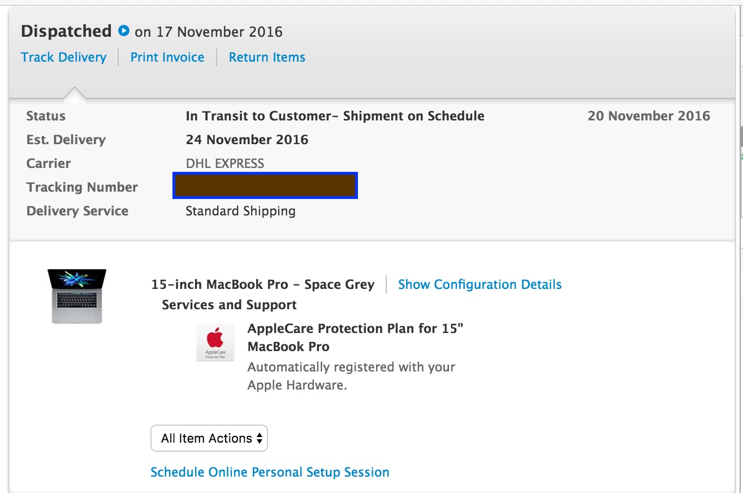
Task: Click the In Transit to Customer status text
Action: point(335,116)
